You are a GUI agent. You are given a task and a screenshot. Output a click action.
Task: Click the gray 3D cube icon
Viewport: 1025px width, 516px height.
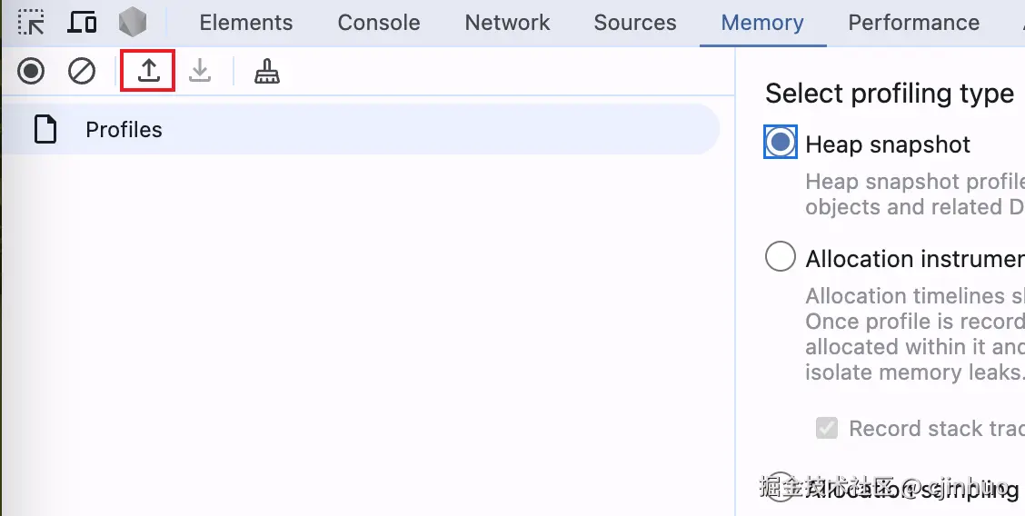point(133,22)
